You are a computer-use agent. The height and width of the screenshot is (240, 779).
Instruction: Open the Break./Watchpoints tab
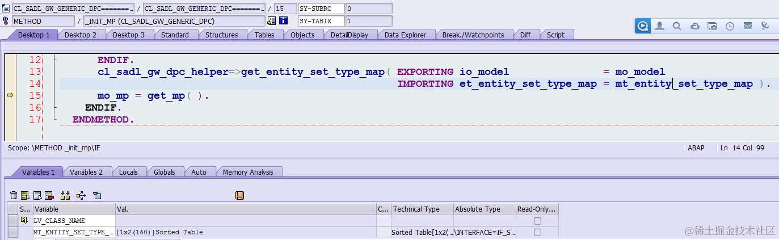click(473, 35)
